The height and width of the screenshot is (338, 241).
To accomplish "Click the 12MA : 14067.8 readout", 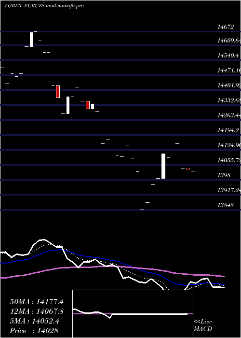I will (x=37, y=311).
